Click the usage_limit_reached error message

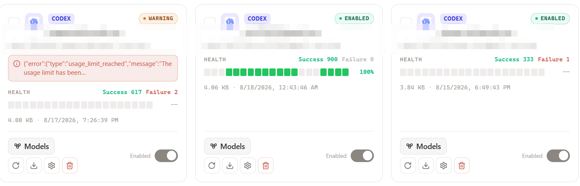pos(93,68)
